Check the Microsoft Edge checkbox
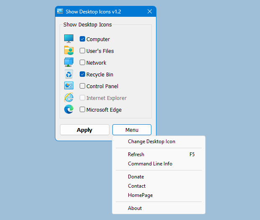Image resolution: width=260 pixels, height=220 pixels. [83, 110]
